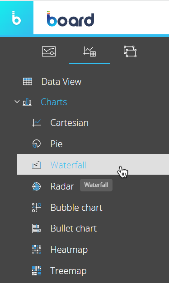Collapse the Charts section chevron

(17, 102)
